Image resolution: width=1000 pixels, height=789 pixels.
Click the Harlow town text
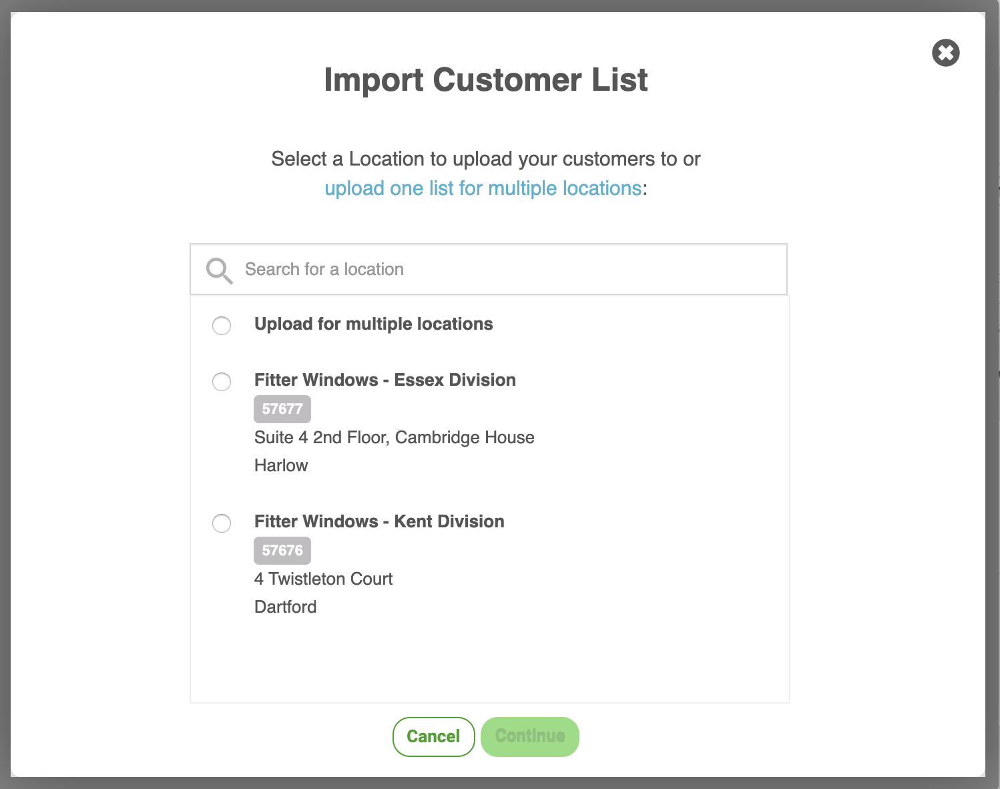coord(281,465)
